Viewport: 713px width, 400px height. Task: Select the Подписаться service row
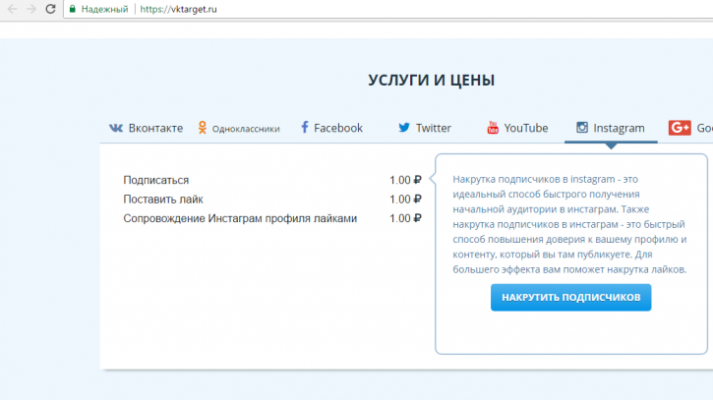[x=271, y=180]
